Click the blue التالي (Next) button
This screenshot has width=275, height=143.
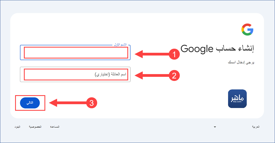point(30,103)
